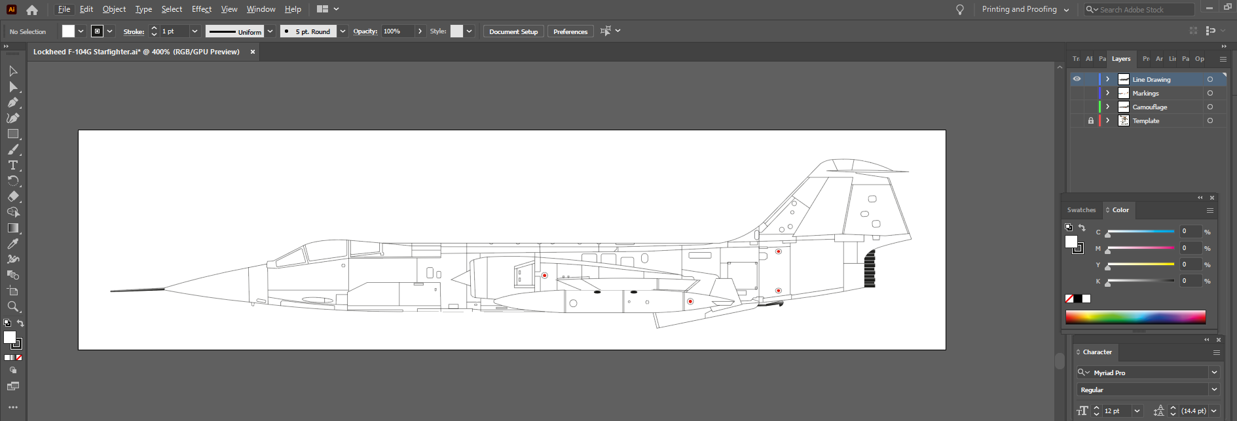The image size is (1237, 421).
Task: Click the color spectrum bar
Action: 1135,318
